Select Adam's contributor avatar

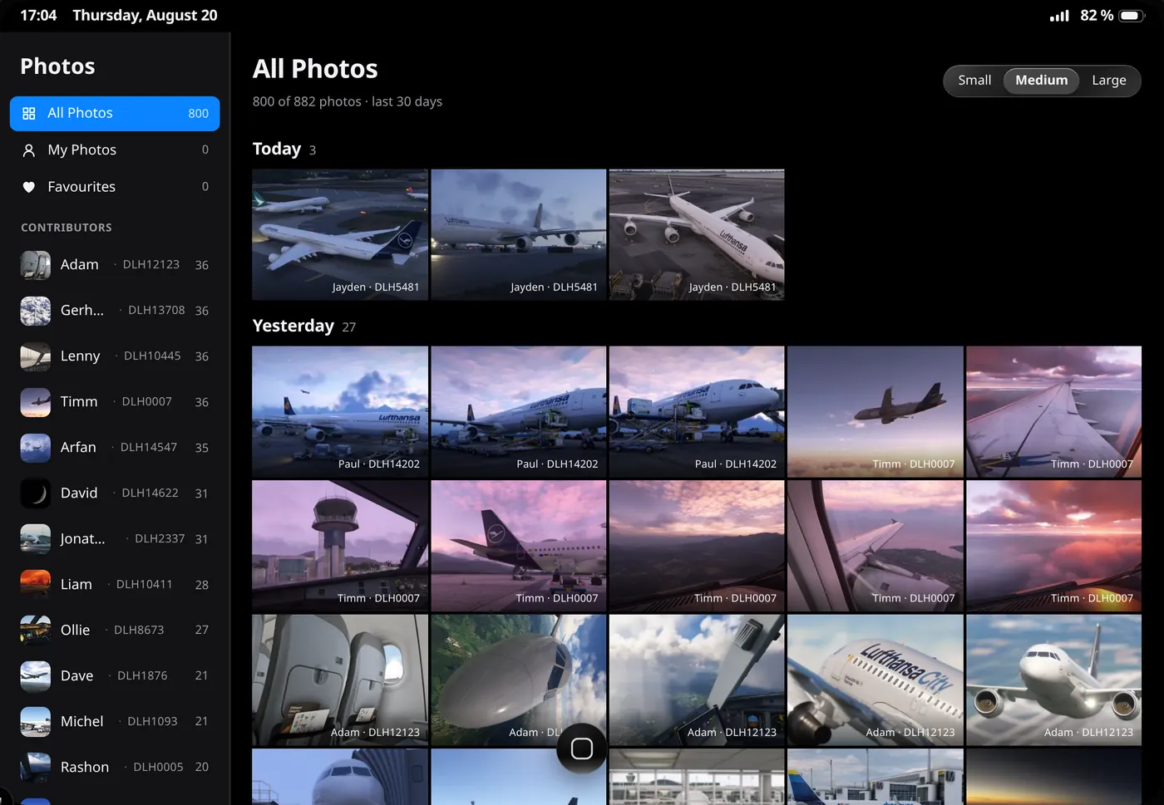pos(36,265)
